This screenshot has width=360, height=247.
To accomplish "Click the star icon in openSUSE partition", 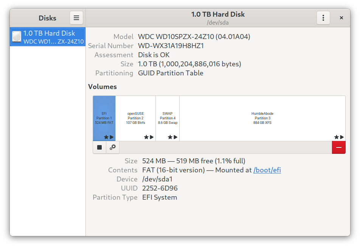I will pos(146,137).
